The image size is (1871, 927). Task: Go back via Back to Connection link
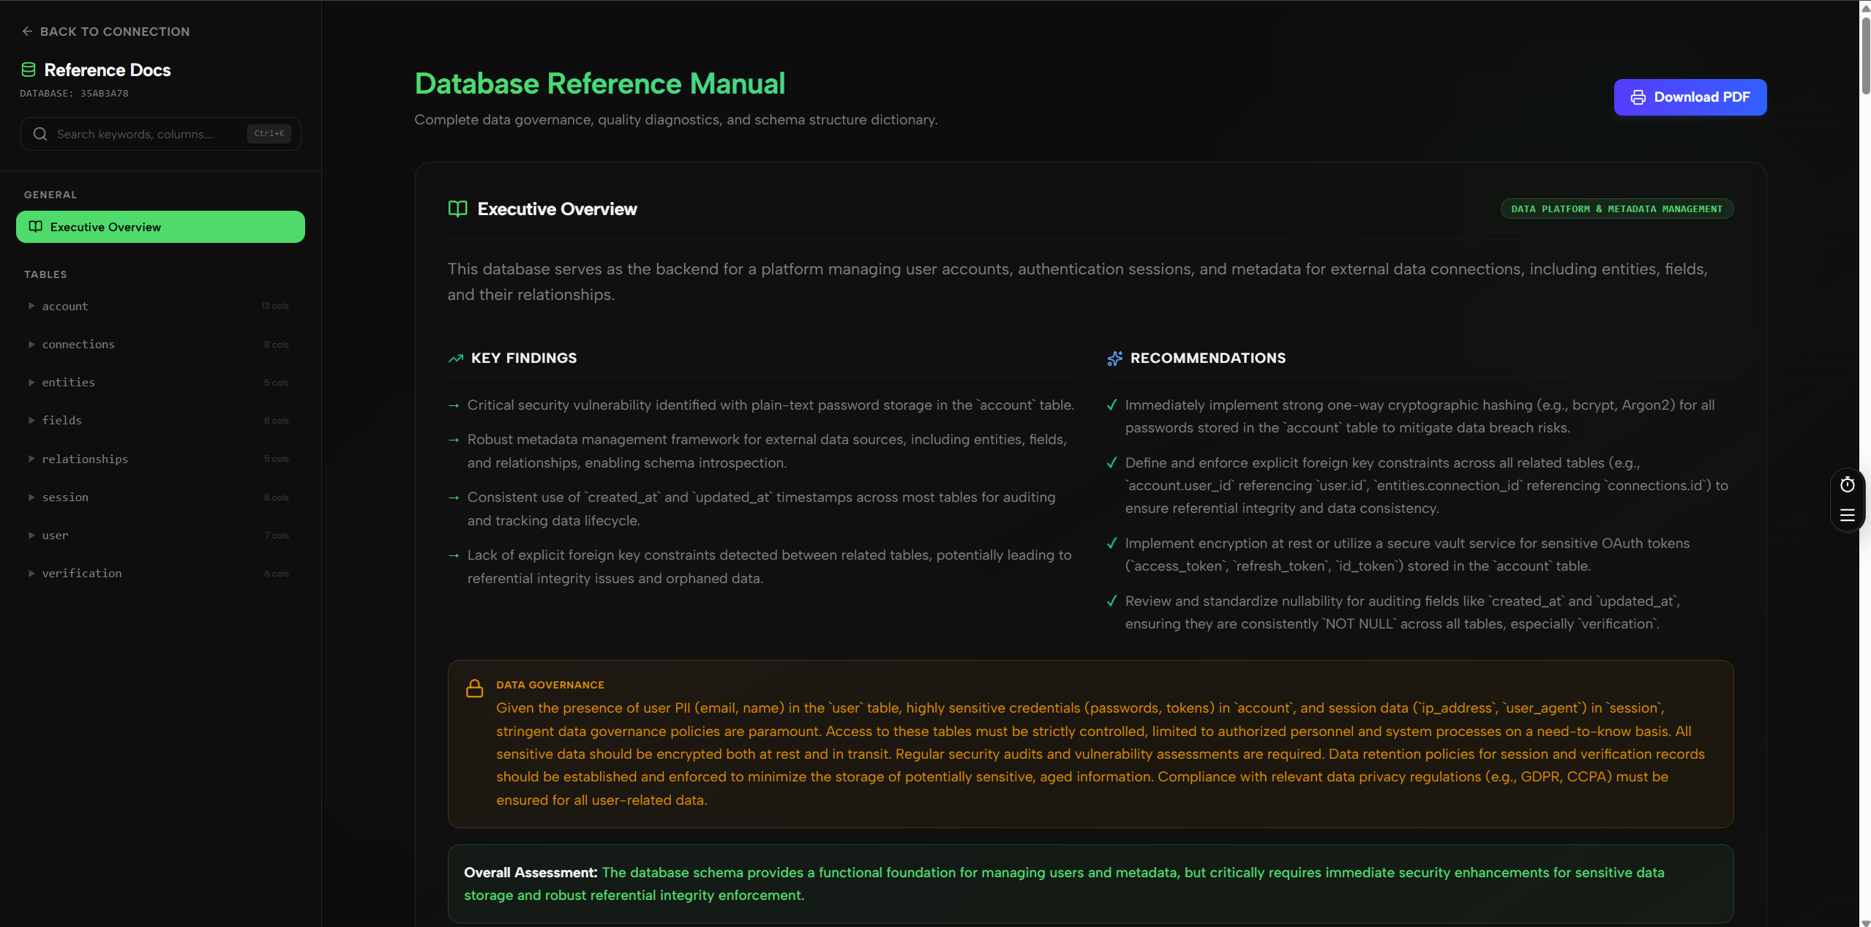pos(106,31)
